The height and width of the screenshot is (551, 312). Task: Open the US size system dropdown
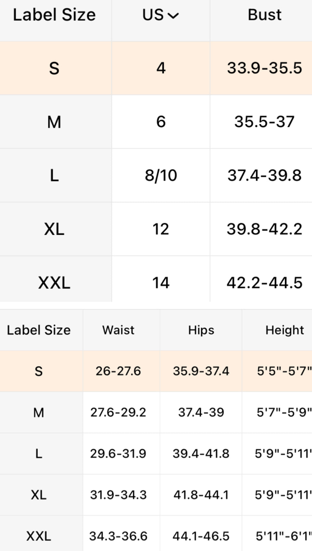(x=160, y=15)
